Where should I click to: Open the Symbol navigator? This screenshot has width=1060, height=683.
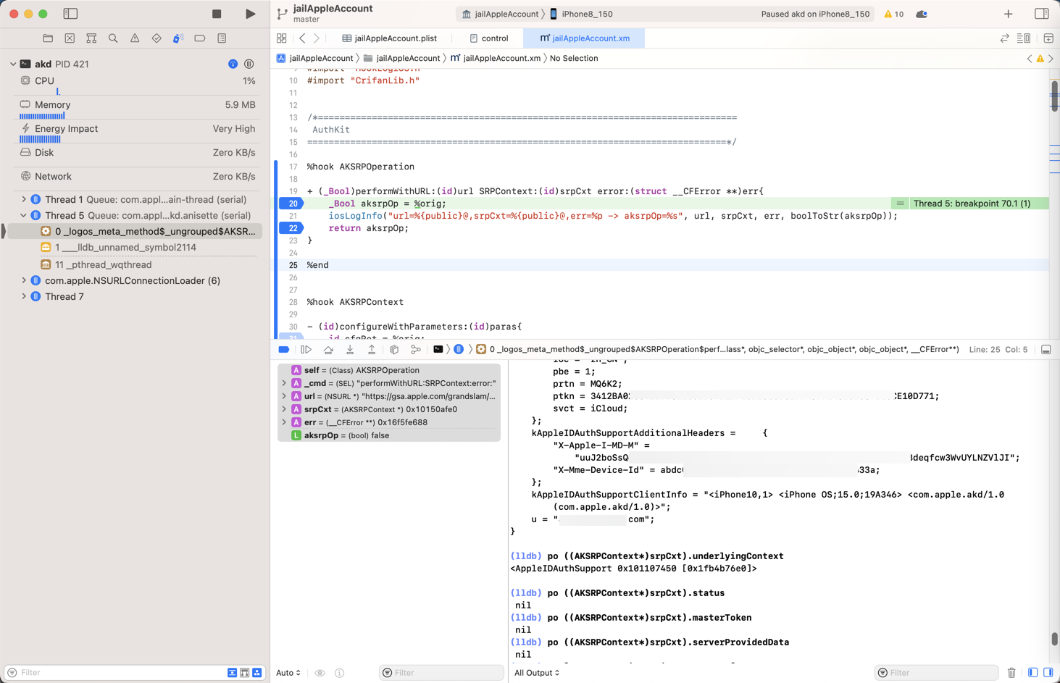(x=91, y=38)
